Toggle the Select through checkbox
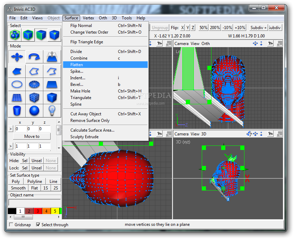 [38, 224]
